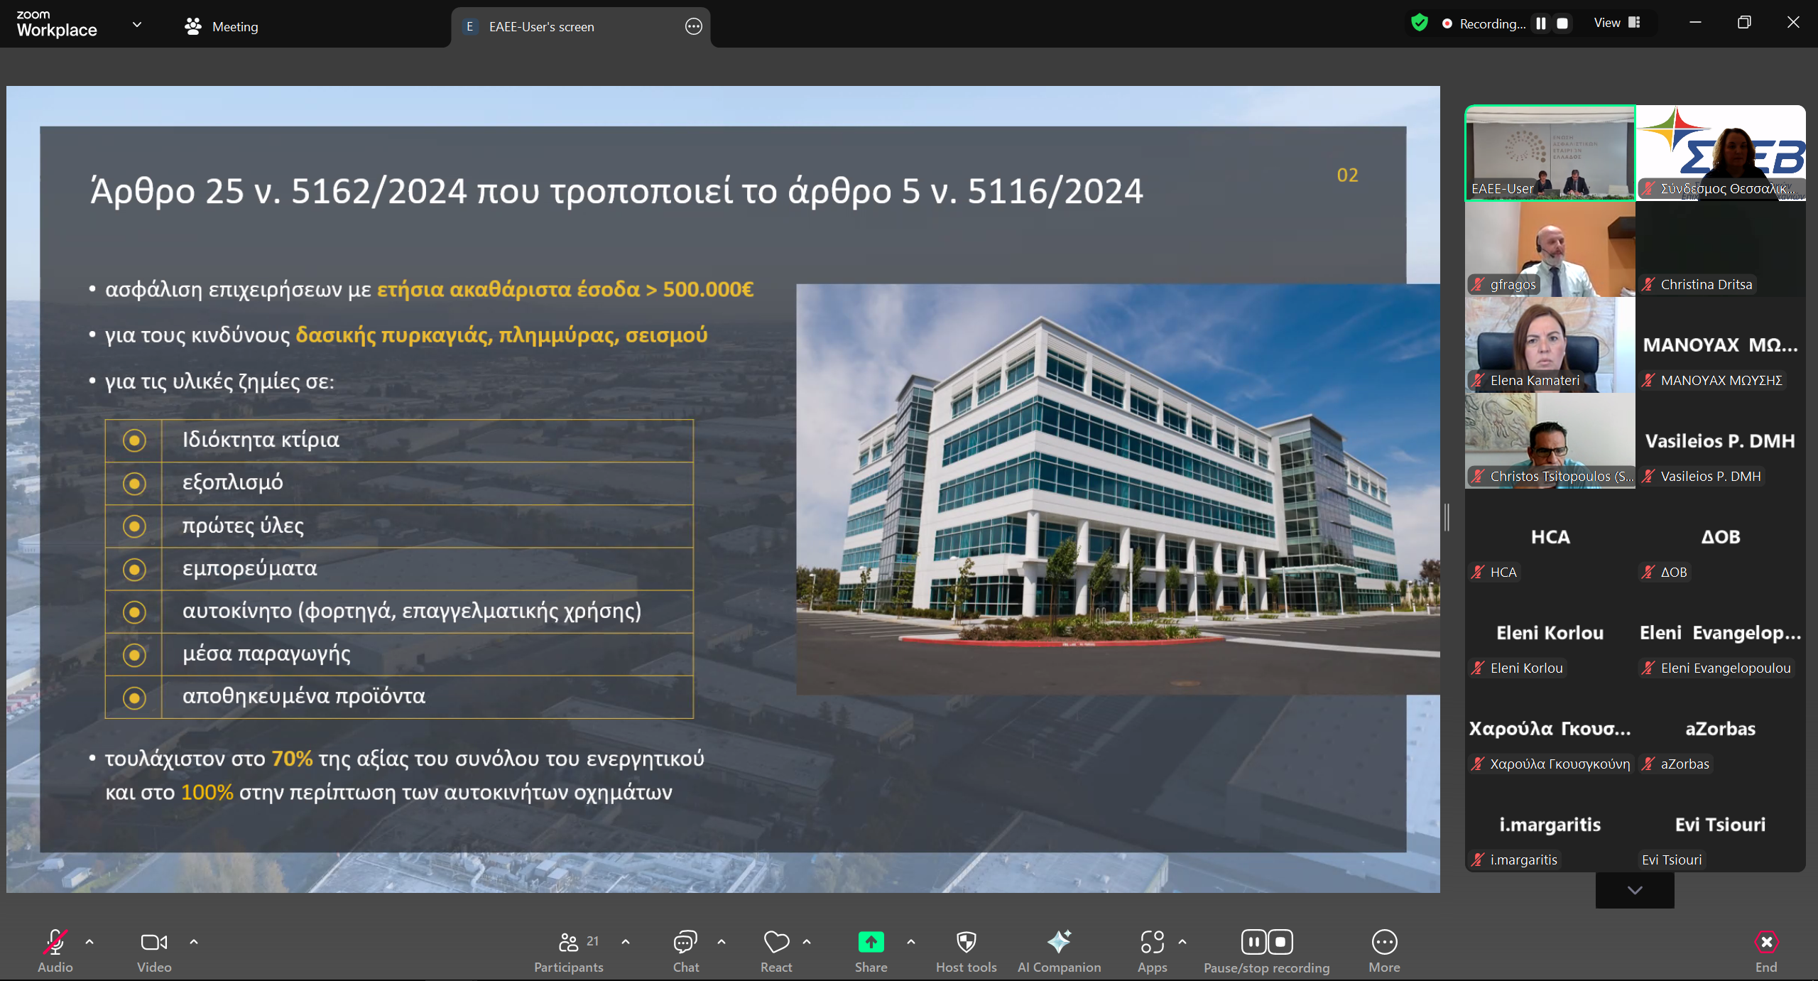The height and width of the screenshot is (981, 1818).
Task: Select gfragos video thumbnail
Action: [x=1550, y=249]
